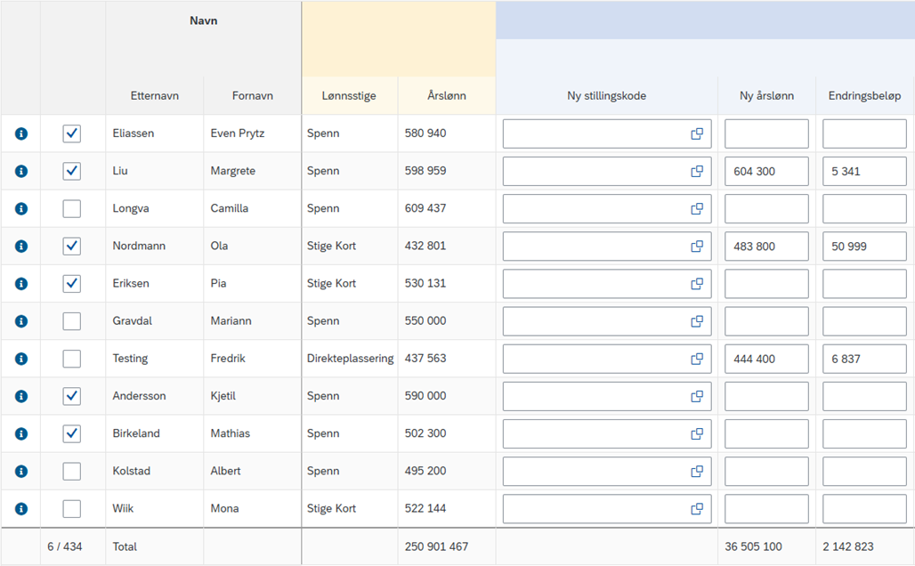
Task: Focus Ny årslønn field for Eliassen
Action: (766, 133)
